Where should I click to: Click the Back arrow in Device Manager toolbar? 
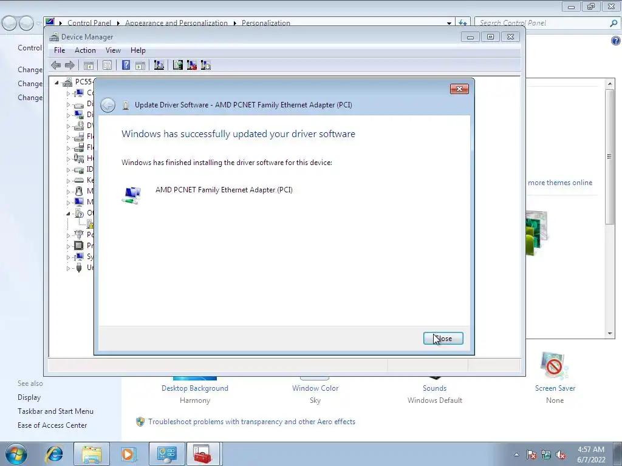(x=56, y=65)
